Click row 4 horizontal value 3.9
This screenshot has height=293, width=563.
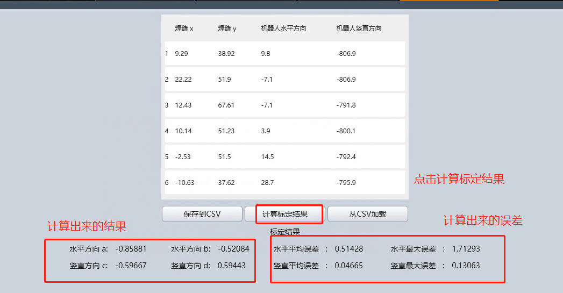point(266,131)
